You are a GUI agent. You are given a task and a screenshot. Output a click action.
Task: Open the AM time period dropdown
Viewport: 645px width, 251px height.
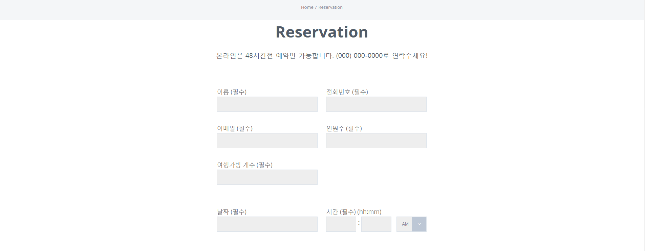(405, 224)
